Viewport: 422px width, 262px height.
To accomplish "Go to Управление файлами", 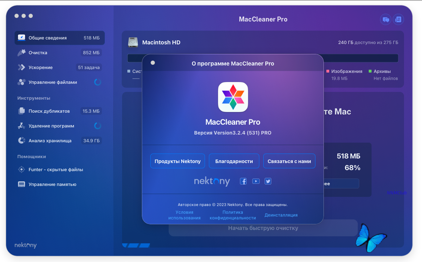I will [60, 82].
